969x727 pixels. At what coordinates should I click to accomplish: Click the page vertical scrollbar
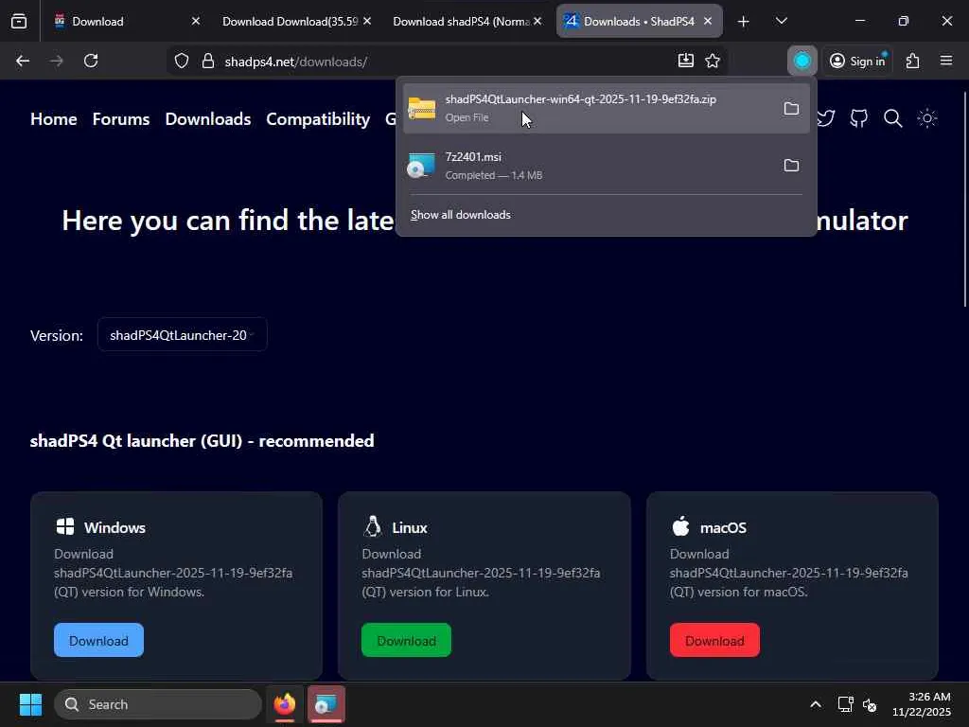click(x=964, y=198)
